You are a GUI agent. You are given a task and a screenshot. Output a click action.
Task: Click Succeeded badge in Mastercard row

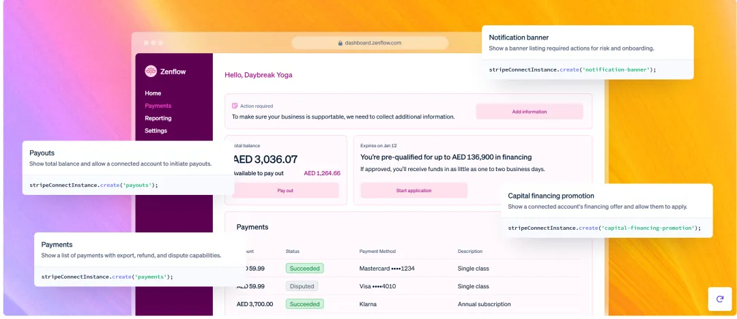(x=304, y=269)
